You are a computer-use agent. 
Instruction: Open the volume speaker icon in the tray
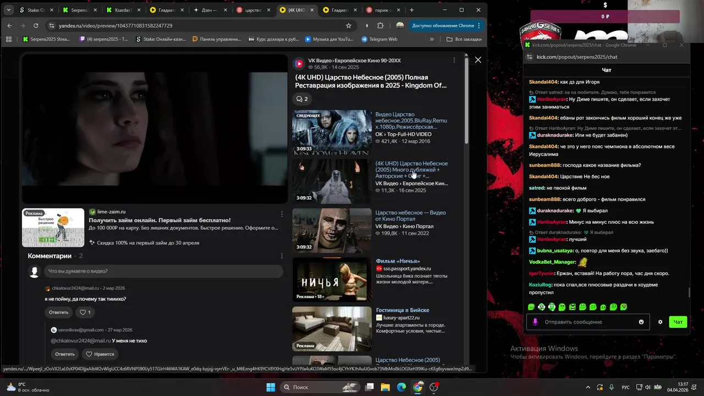647,387
